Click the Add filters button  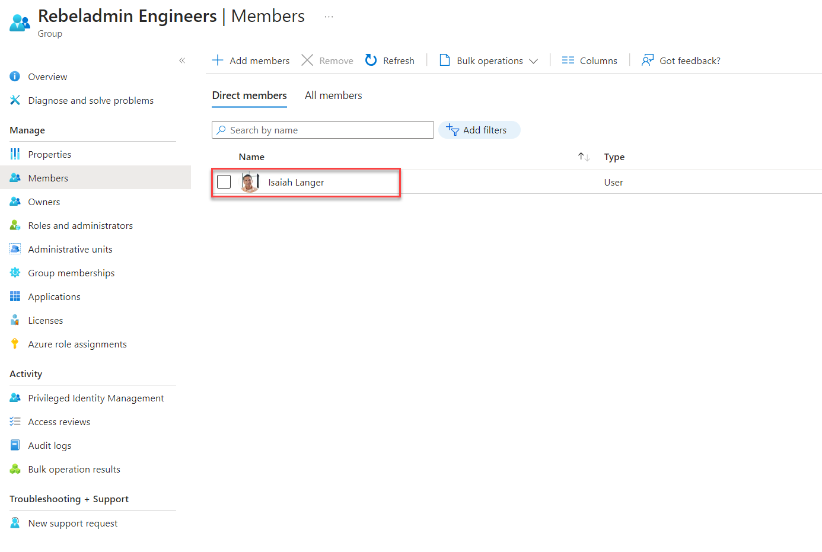pyautogui.click(x=479, y=130)
